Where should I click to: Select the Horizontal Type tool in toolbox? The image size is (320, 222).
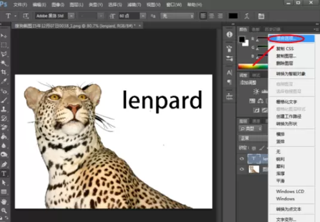point(4,174)
